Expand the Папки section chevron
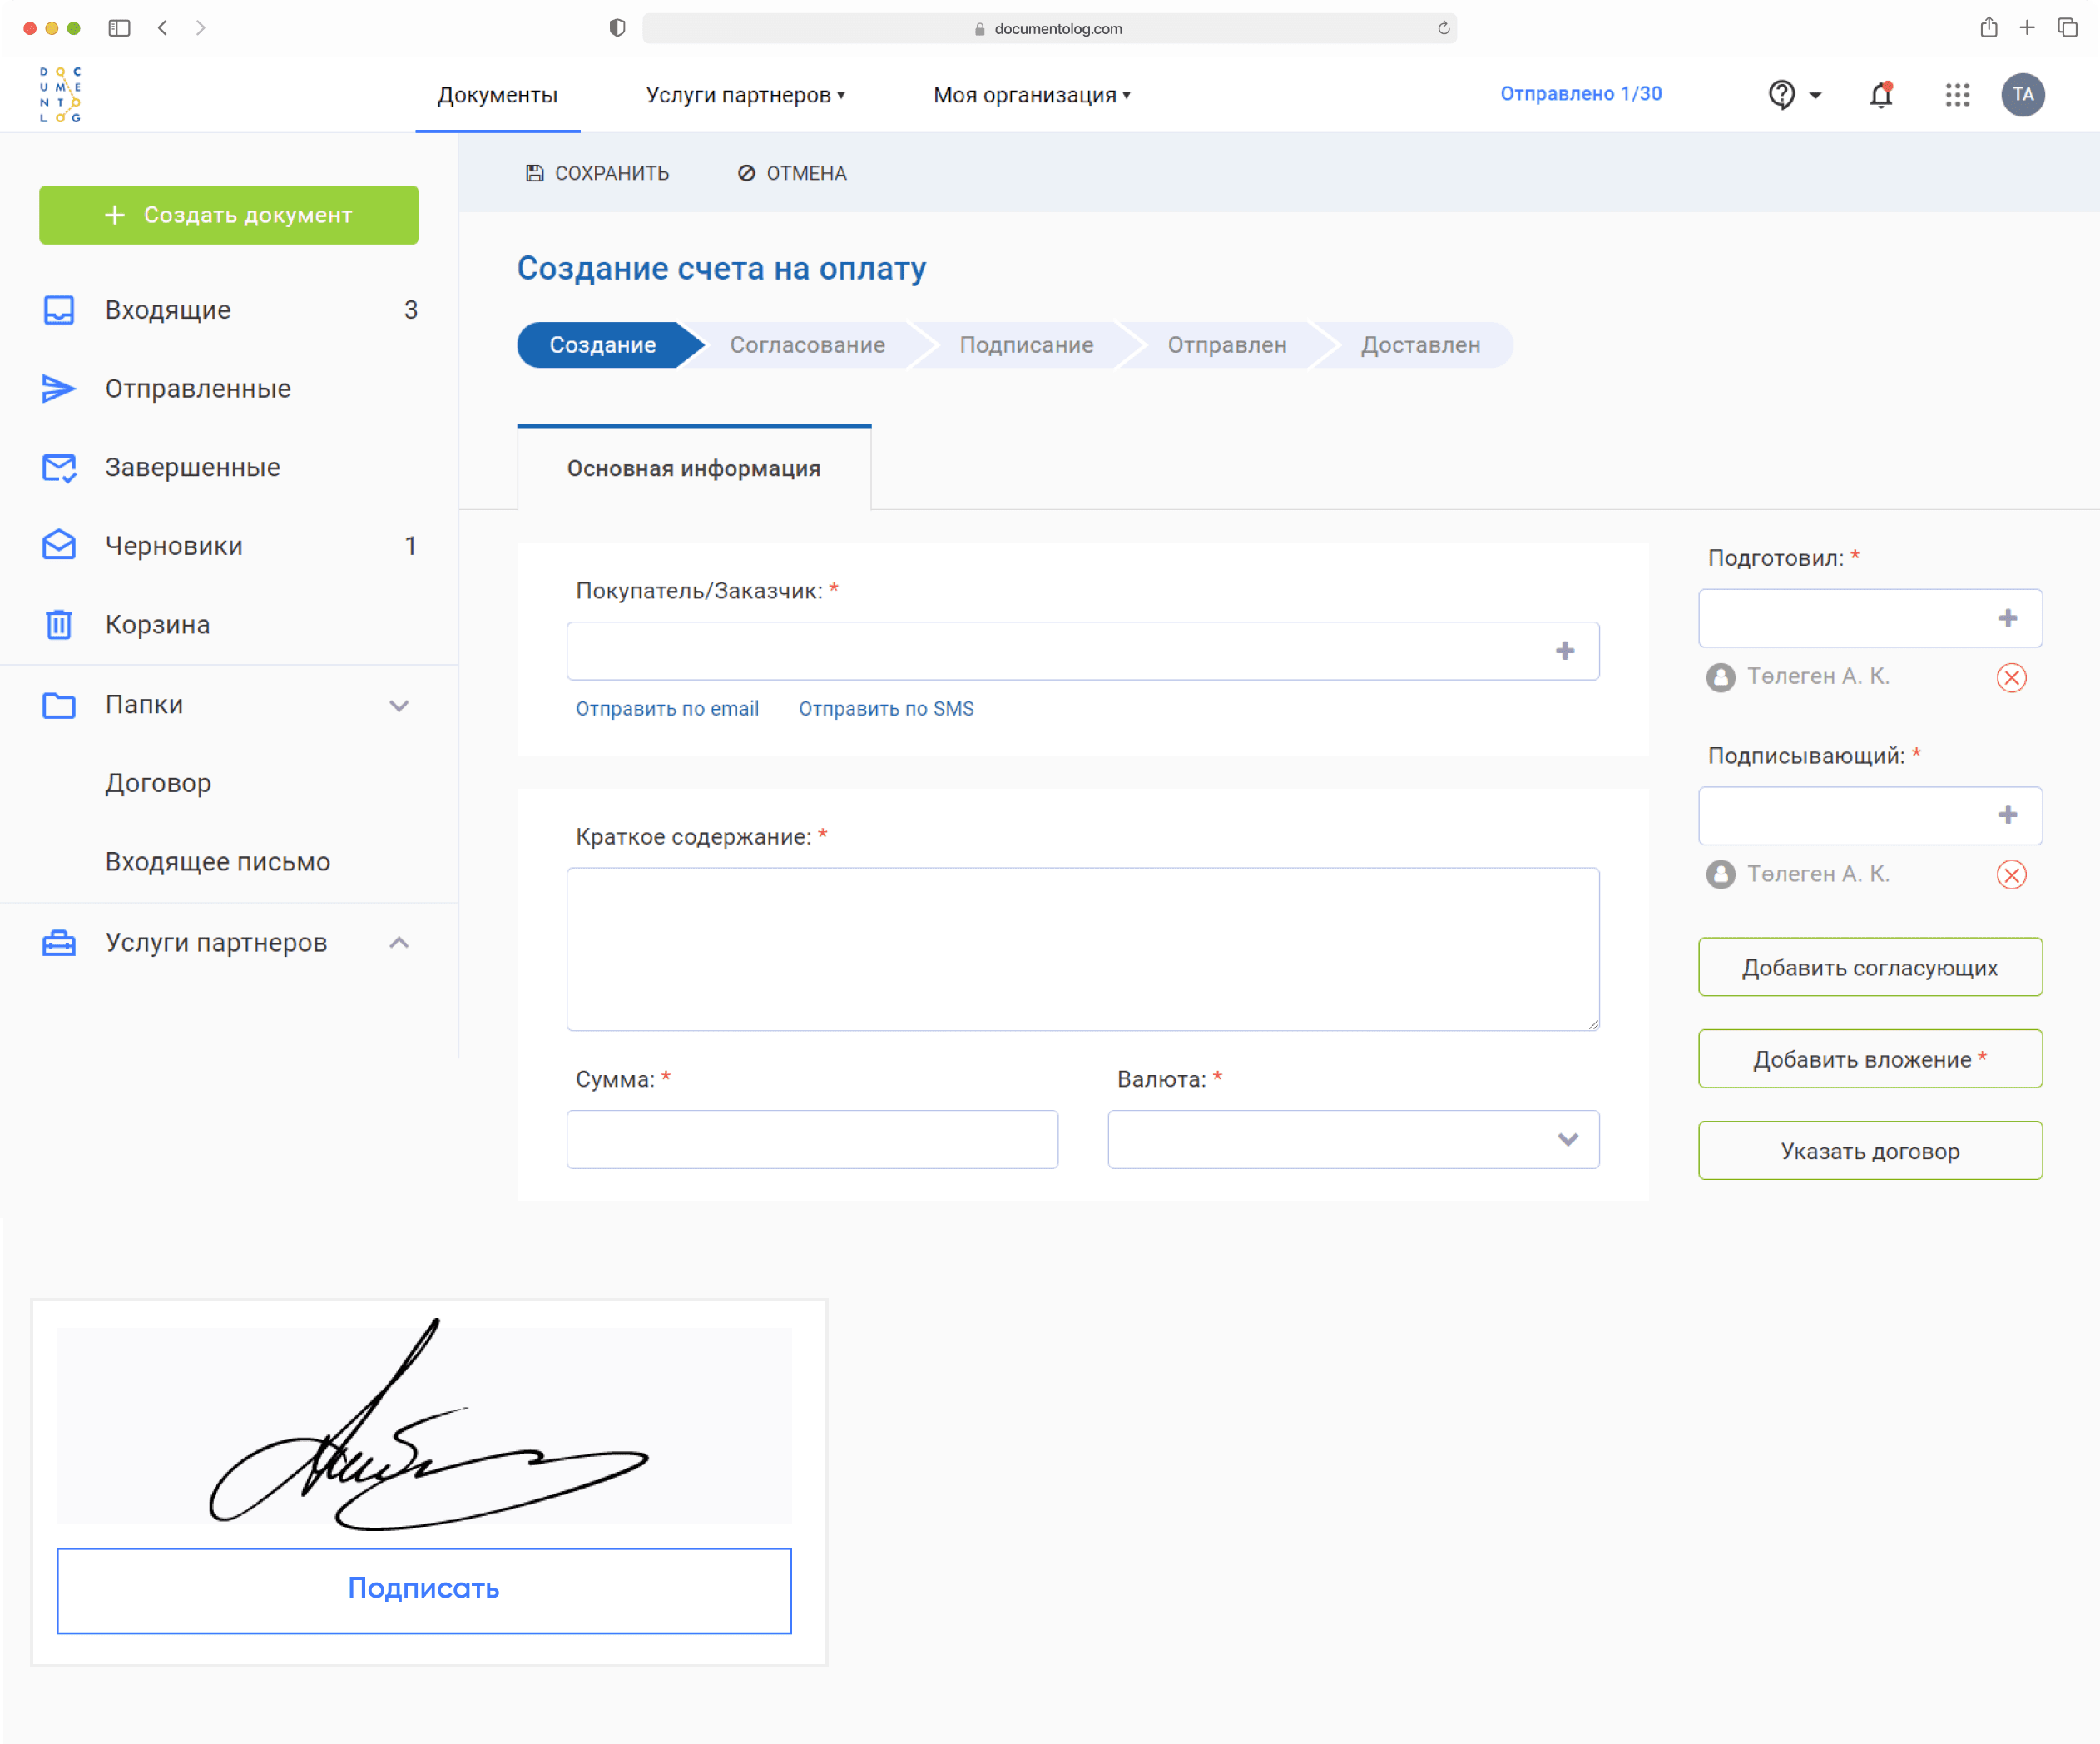This screenshot has width=2100, height=1744. pyautogui.click(x=399, y=706)
